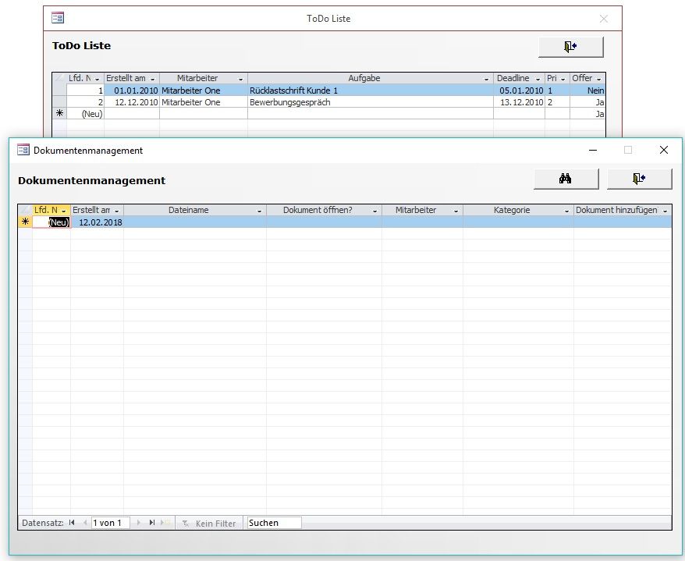
Task: Click the Suchen search box
Action: 274,523
